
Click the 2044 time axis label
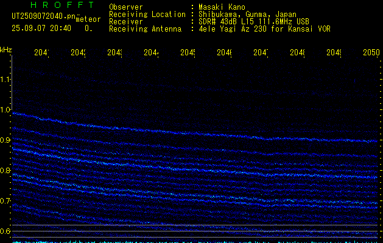(151, 52)
